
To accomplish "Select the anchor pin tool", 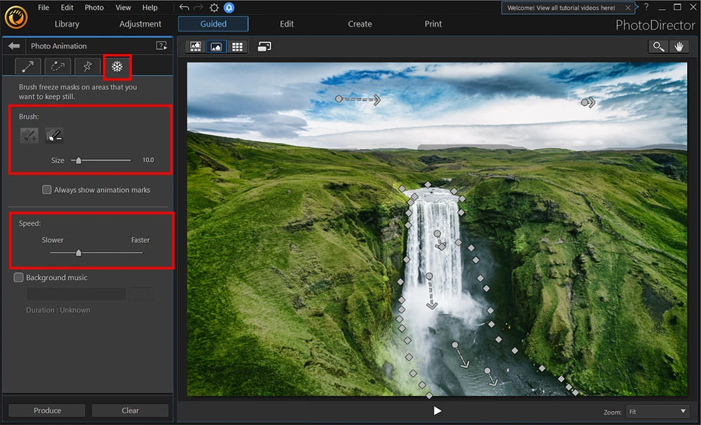I will 87,66.
